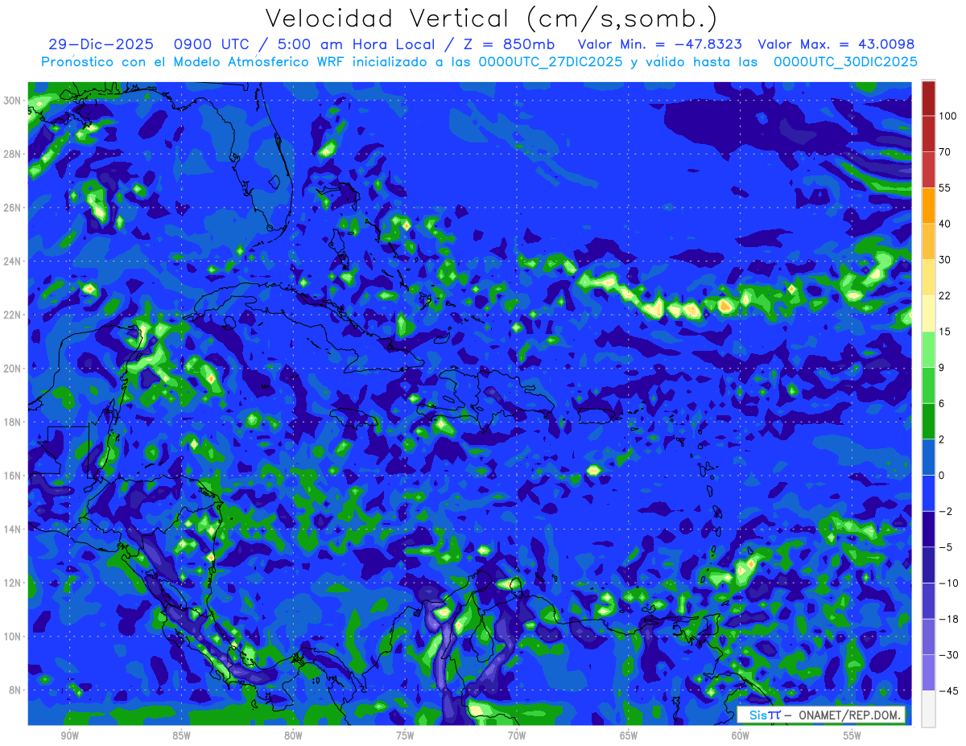The image size is (966, 746).
Task: Click the lavender colorbar segment between -45 and -30
Action: (928, 672)
